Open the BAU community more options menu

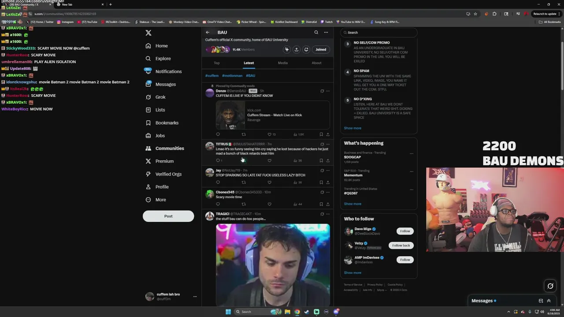click(x=326, y=32)
